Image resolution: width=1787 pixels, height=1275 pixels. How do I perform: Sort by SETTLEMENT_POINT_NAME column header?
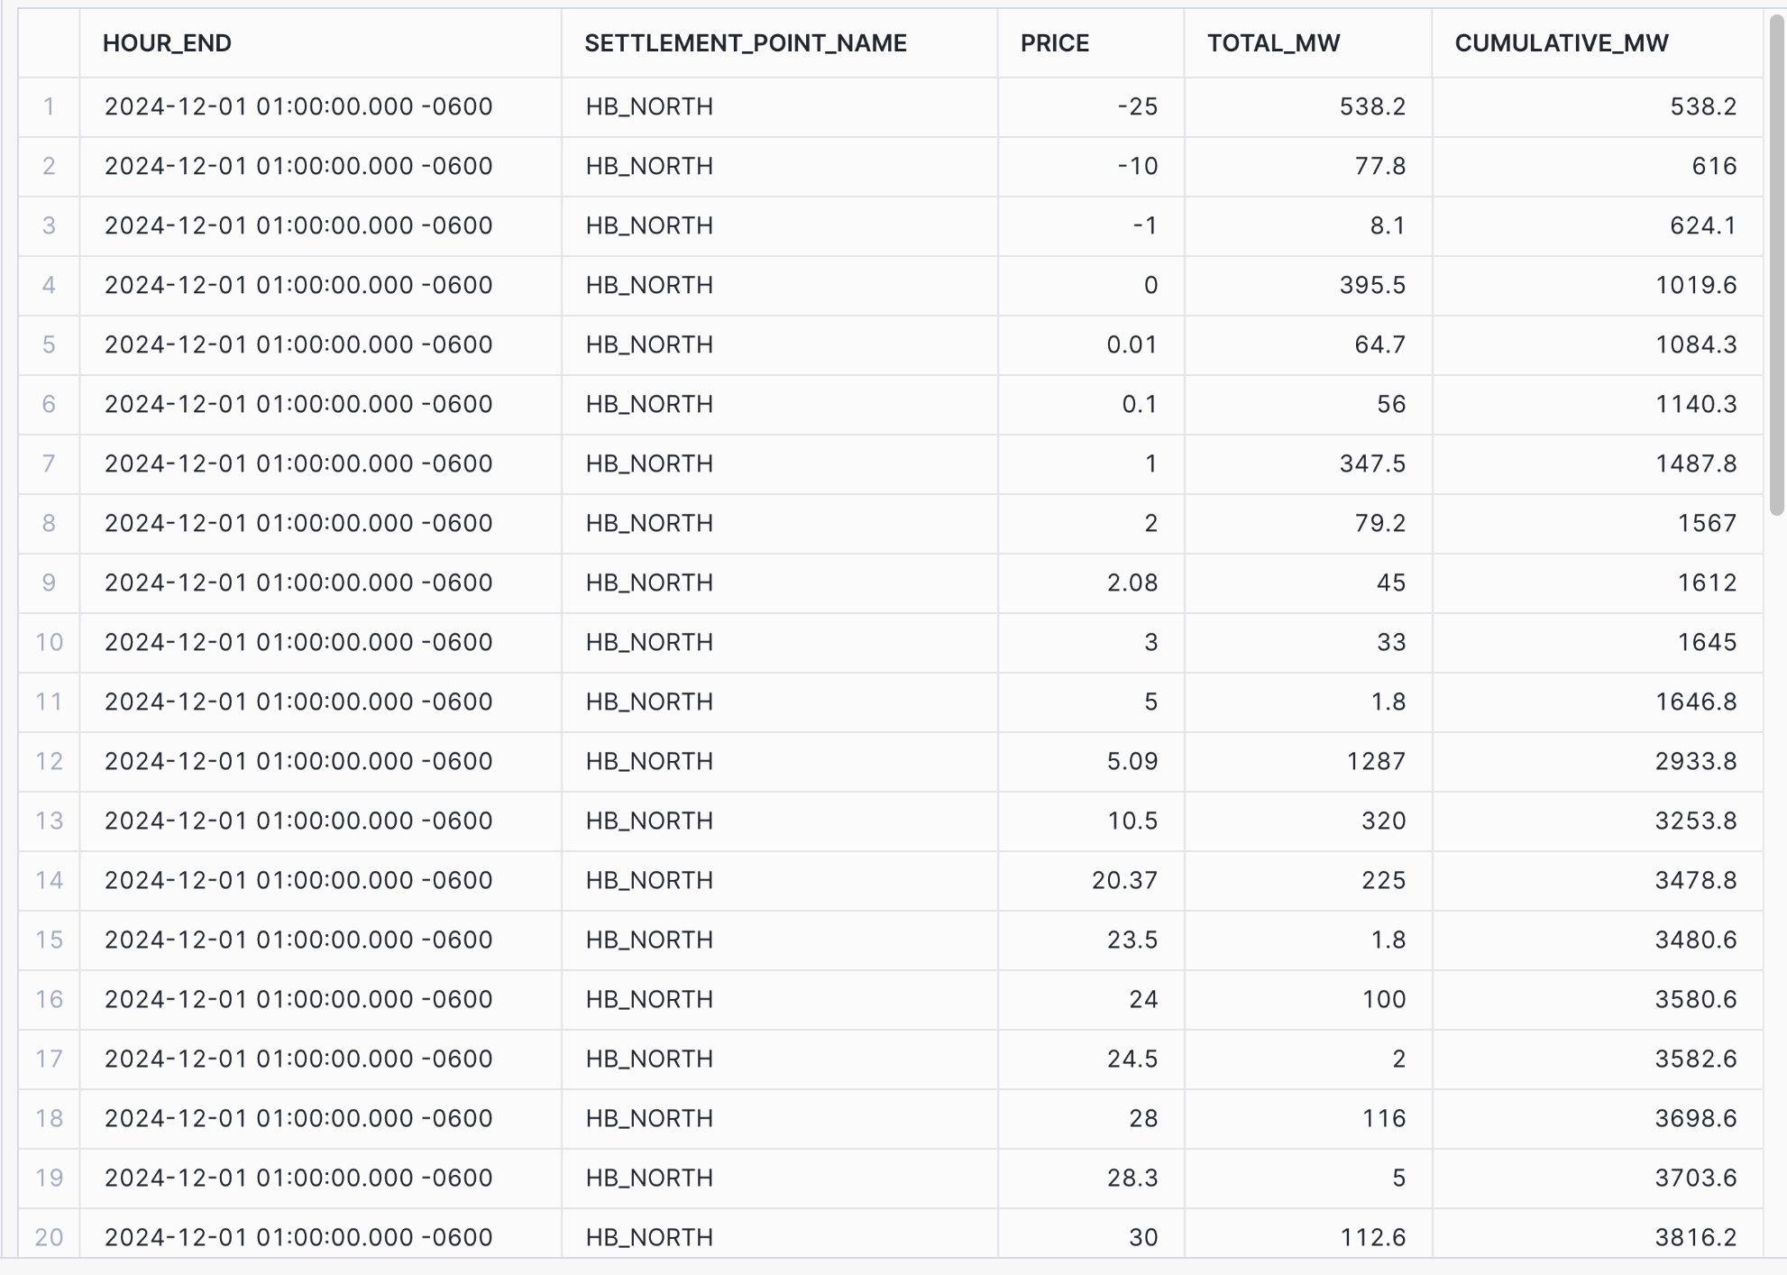pos(745,43)
